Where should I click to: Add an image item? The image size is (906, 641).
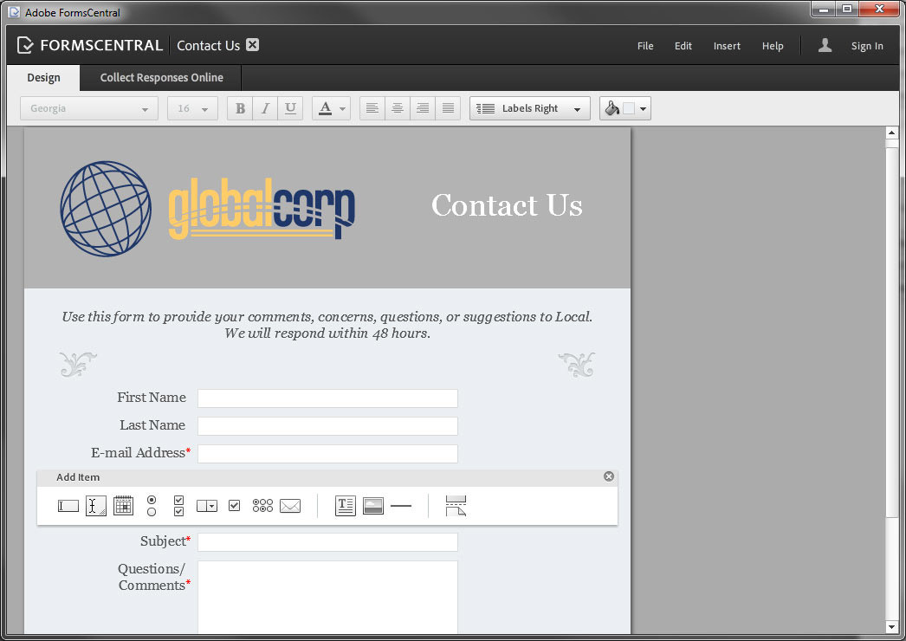coord(373,506)
